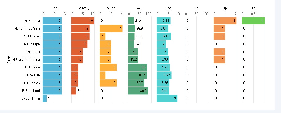Click YS Chahal's green 4p bar
Screen dimensions: 281x113
tap(253, 21)
